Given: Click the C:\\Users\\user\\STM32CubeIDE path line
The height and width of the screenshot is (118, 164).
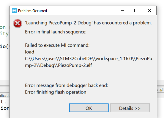Looking at the screenshot, I should 88,59.
